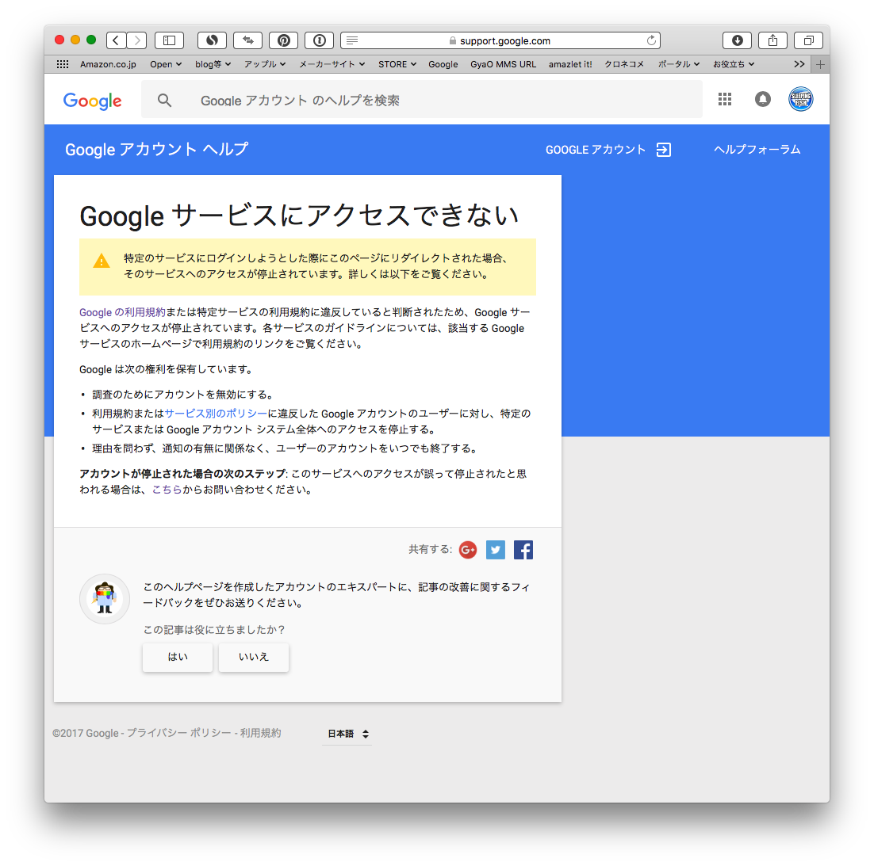Expand the blog等 bookmarks folder
The width and height of the screenshot is (874, 866).
213,64
